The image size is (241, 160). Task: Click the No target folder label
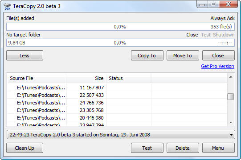[23, 35]
